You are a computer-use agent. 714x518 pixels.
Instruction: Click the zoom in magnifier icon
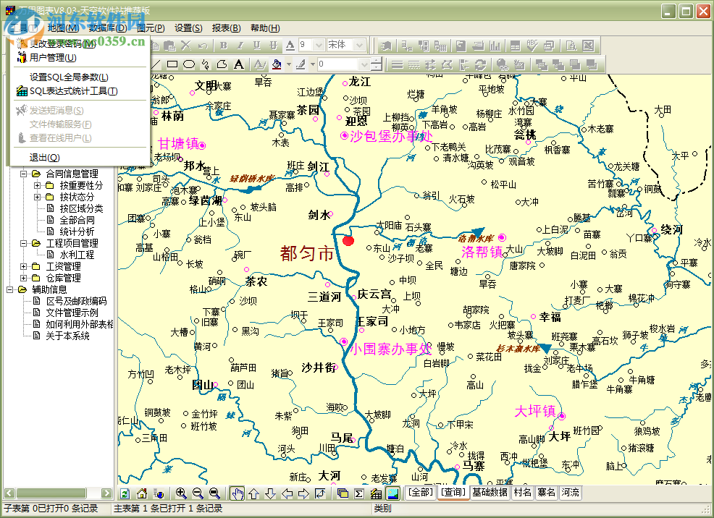click(181, 493)
